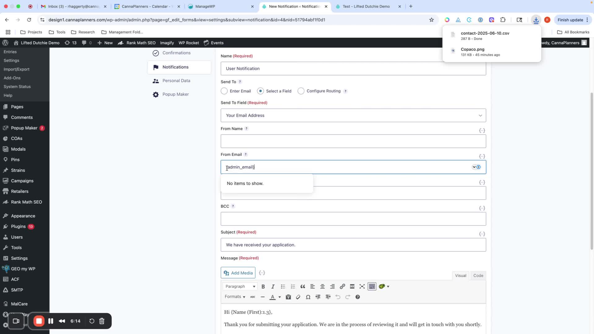The width and height of the screenshot is (594, 334).
Task: Open the Send To Field dropdown
Action: 353,115
